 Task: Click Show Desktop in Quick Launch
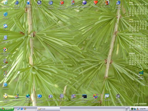18,109
